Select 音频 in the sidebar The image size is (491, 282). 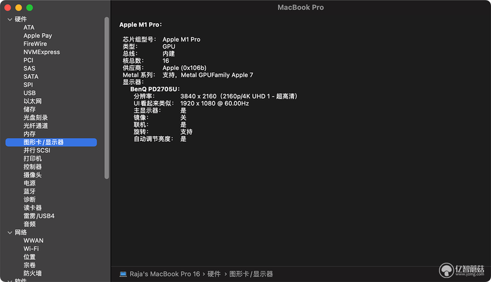click(x=29, y=224)
